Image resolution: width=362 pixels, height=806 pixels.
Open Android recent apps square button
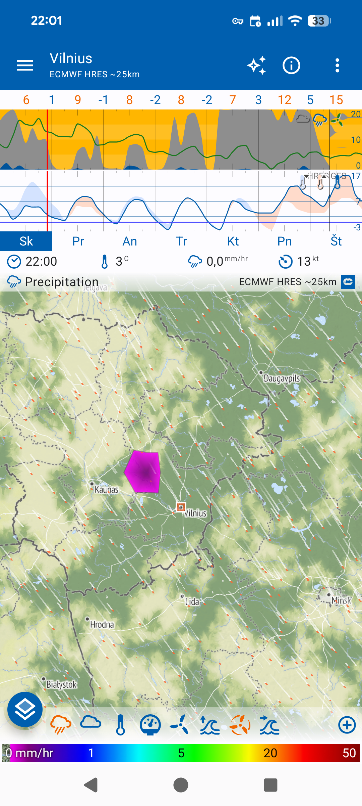point(271,785)
